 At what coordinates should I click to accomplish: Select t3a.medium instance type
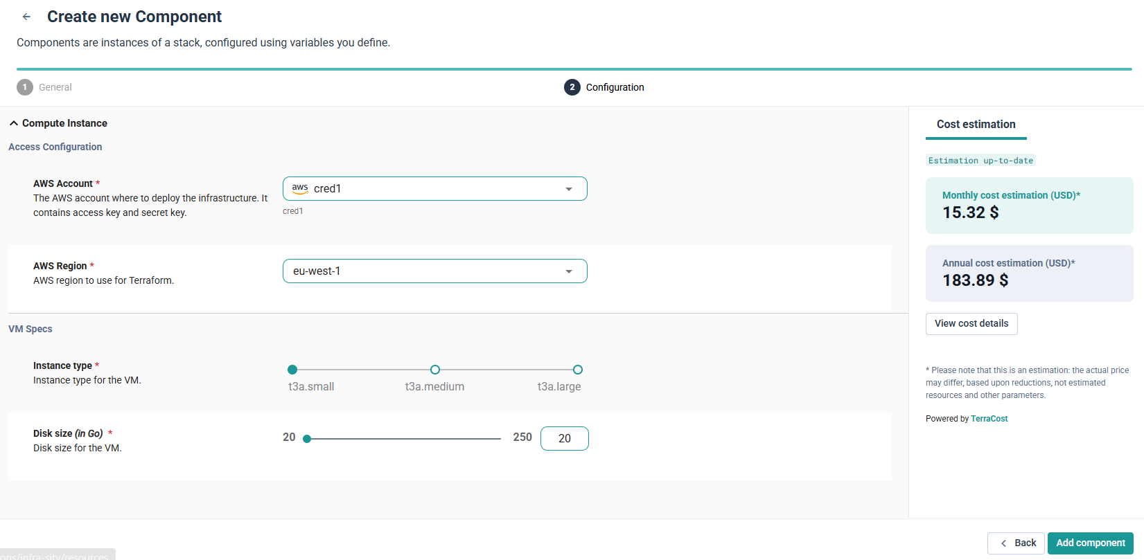coord(435,370)
